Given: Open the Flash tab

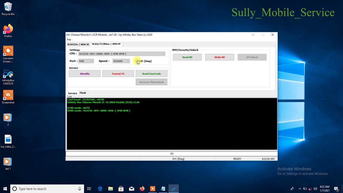Looking at the screenshot, I should pyautogui.click(x=83, y=93).
